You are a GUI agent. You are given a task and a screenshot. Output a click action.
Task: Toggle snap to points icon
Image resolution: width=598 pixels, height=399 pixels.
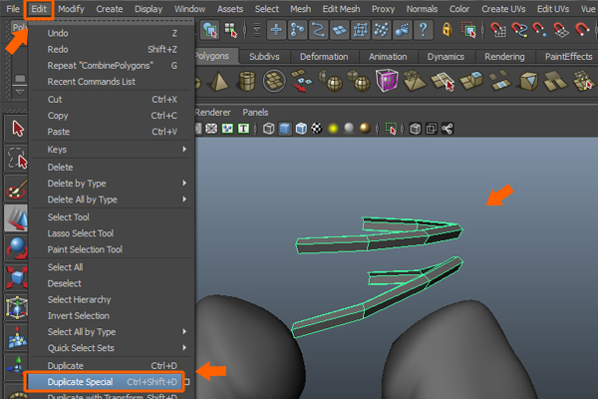click(x=539, y=29)
